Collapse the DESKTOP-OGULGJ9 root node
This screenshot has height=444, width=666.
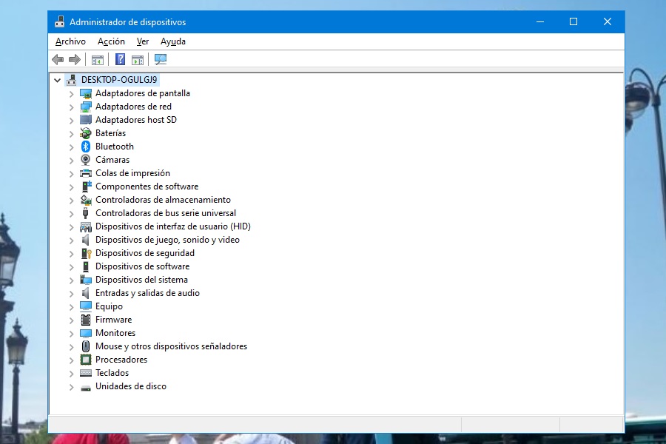click(57, 79)
